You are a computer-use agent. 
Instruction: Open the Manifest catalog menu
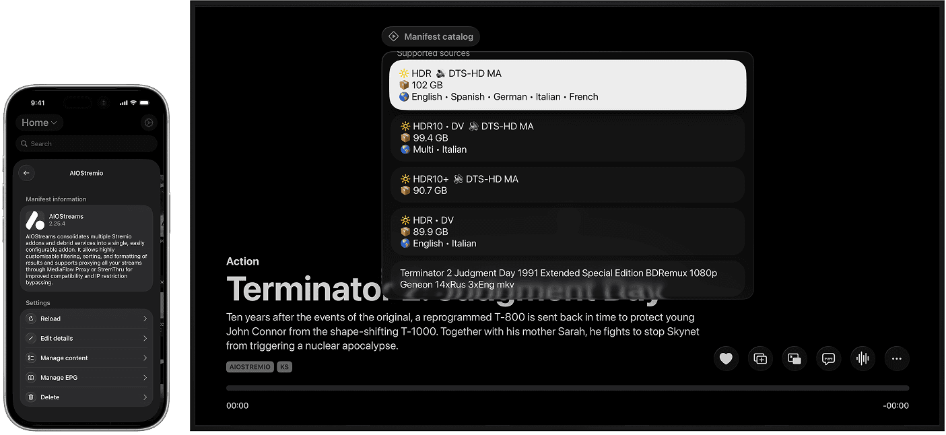pyautogui.click(x=430, y=36)
